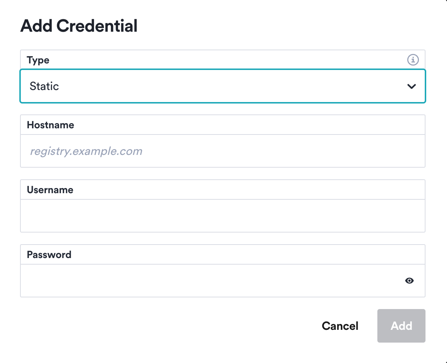Focus the Username input field

(223, 216)
